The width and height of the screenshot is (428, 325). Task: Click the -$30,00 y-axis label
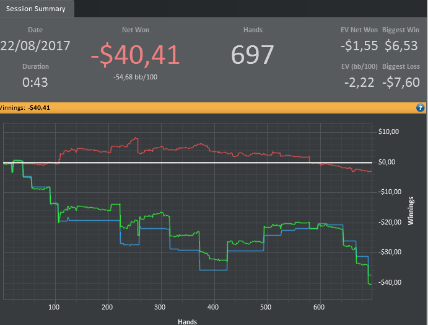[390, 252]
